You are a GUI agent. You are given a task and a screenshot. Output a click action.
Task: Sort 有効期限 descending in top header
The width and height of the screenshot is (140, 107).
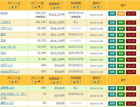click(x=78, y=7)
